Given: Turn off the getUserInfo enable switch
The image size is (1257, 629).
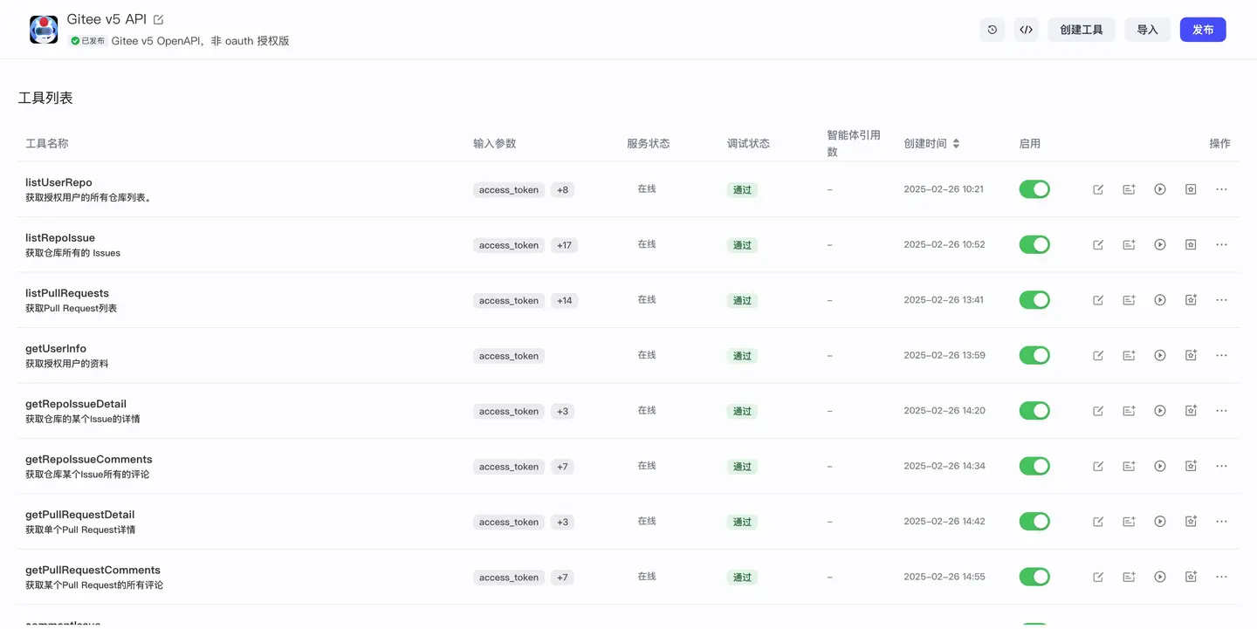Looking at the screenshot, I should coord(1034,355).
